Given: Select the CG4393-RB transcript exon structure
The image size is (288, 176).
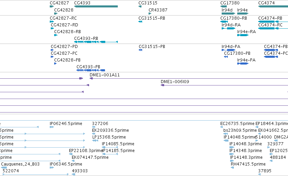Looking at the screenshot, I should tap(96, 42).
